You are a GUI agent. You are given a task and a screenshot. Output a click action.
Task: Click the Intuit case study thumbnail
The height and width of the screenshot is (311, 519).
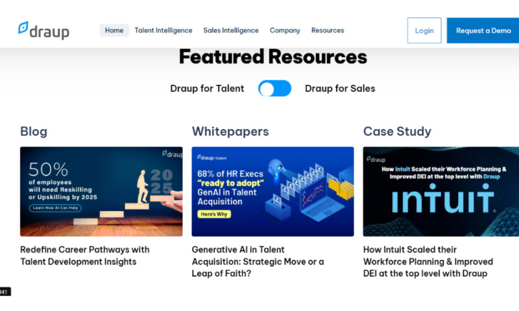441,191
